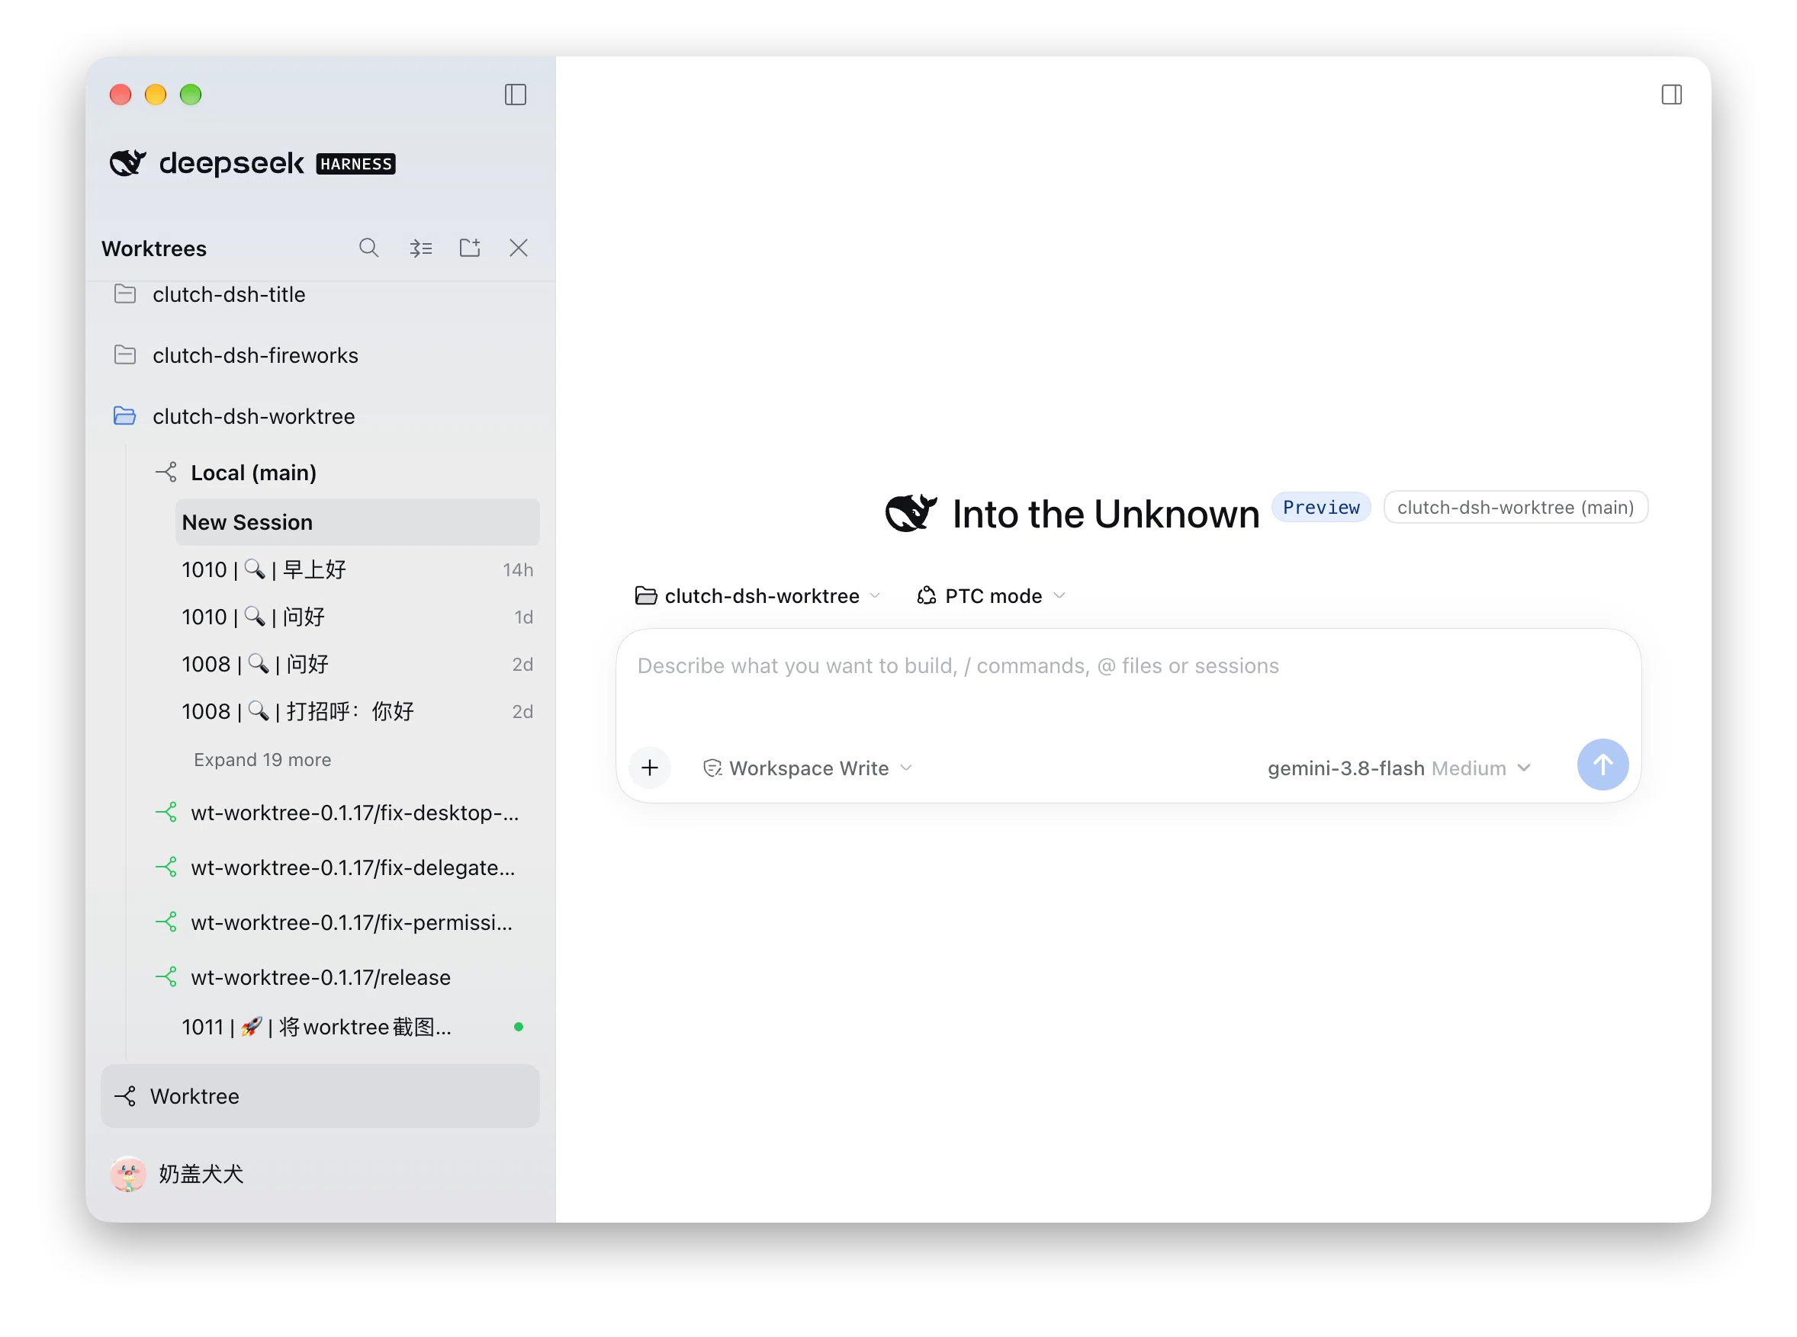This screenshot has height=1337, width=1797.
Task: Click the 奶盖犬犬 avatar image
Action: (128, 1174)
